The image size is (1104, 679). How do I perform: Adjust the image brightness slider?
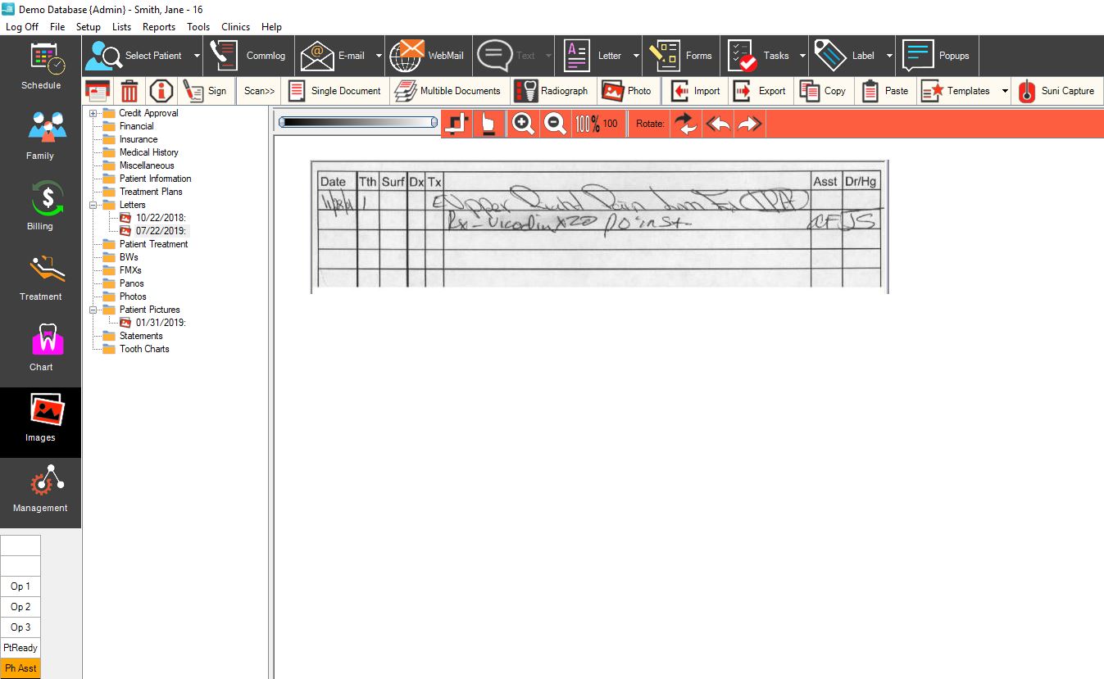tap(357, 121)
